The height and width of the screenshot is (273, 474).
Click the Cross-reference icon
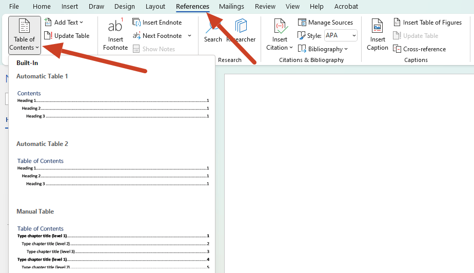(x=397, y=49)
